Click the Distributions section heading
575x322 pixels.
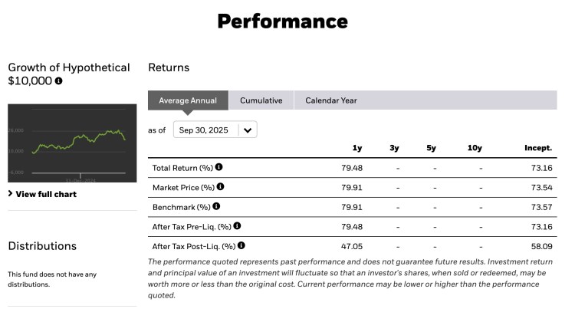tap(42, 246)
